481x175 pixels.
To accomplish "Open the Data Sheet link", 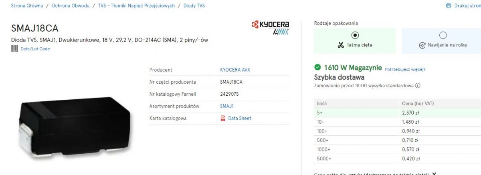I will pos(240,118).
